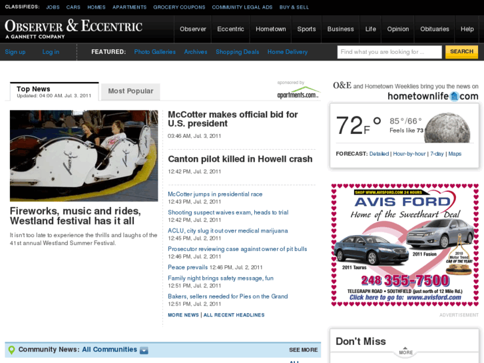Open Shooting suspect waives exam story
The height and width of the screenshot is (363, 484).
pos(228,212)
